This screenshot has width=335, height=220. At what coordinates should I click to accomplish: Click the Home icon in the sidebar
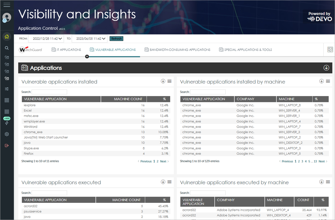(7, 37)
